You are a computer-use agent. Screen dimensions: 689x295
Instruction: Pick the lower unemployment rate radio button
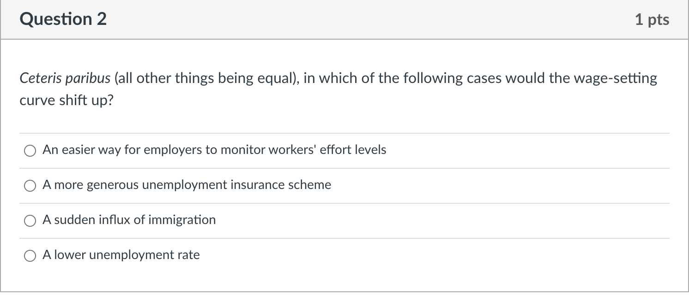[30, 256]
